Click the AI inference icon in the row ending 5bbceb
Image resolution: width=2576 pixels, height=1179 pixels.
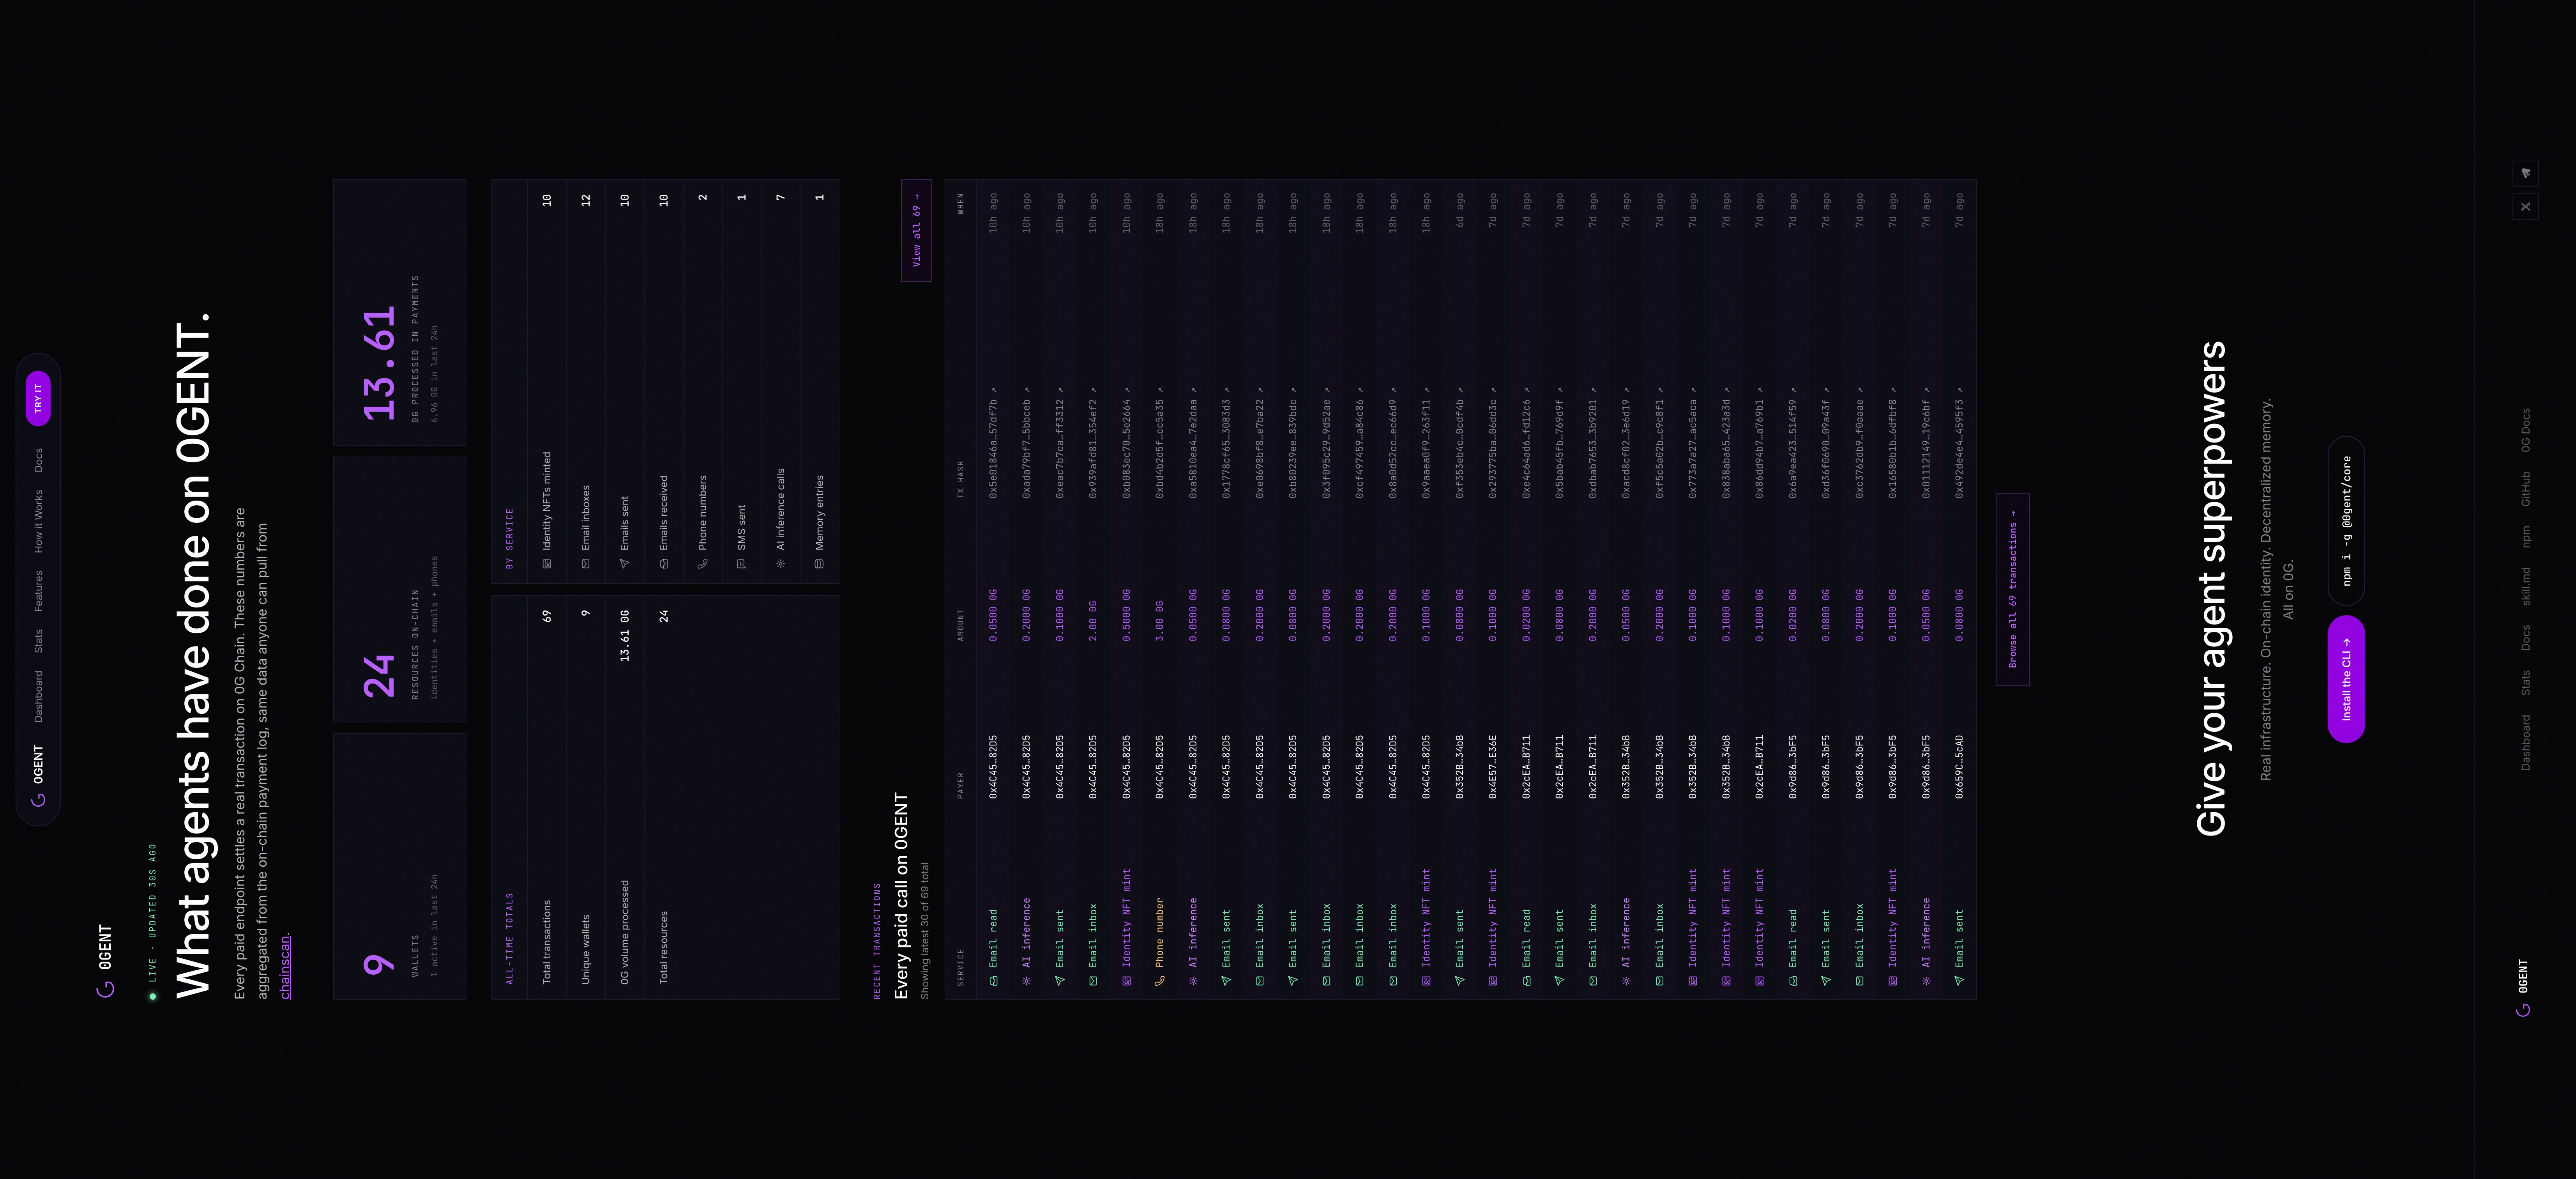click(x=1026, y=981)
